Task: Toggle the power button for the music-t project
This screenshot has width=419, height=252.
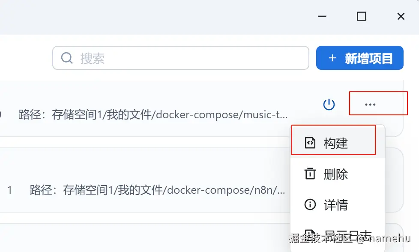Action: [x=329, y=104]
